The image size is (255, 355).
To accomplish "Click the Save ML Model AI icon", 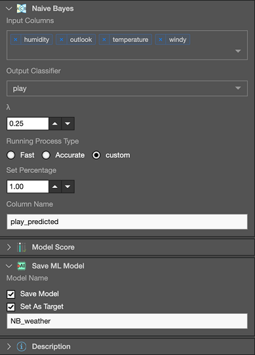I will 22,266.
